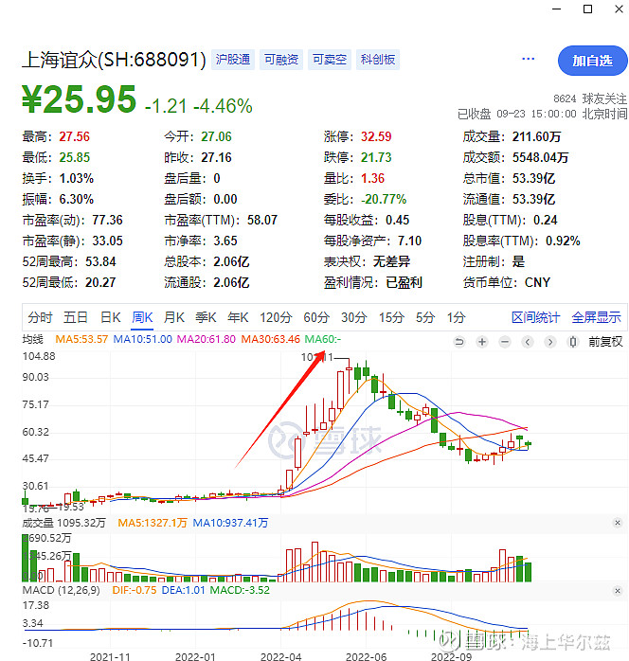Screen dimensions: 629x661
Task: Open the 前复权 adjustment option
Action: tap(605, 342)
